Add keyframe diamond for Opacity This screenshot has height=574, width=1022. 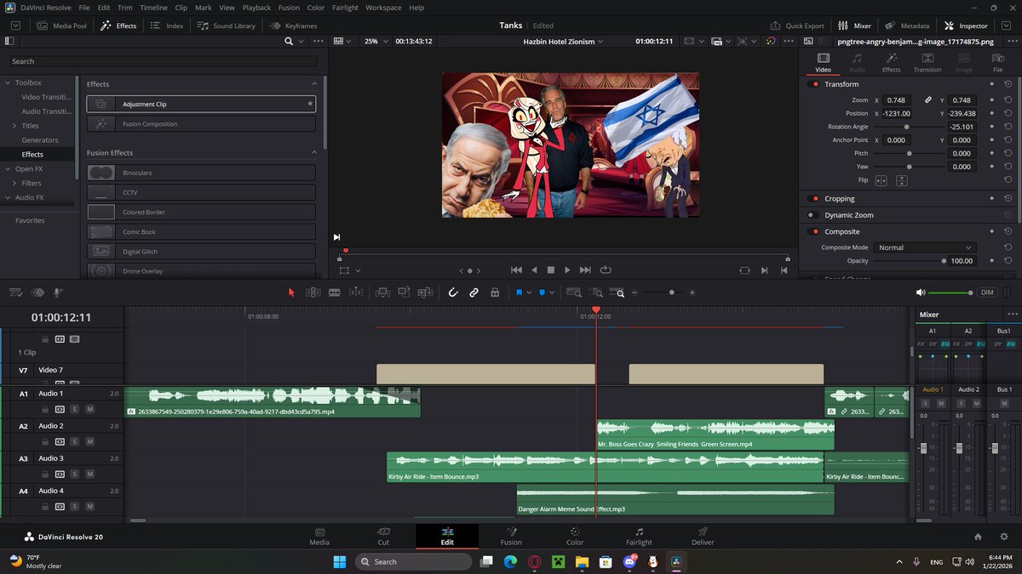coord(991,261)
